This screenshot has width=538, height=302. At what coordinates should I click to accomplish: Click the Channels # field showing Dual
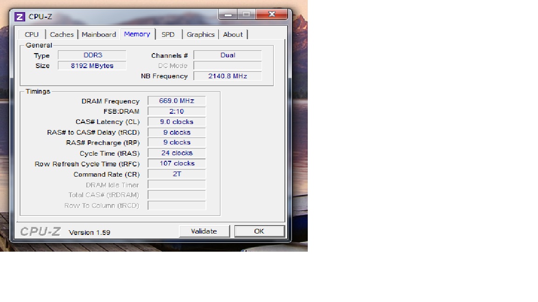click(227, 55)
